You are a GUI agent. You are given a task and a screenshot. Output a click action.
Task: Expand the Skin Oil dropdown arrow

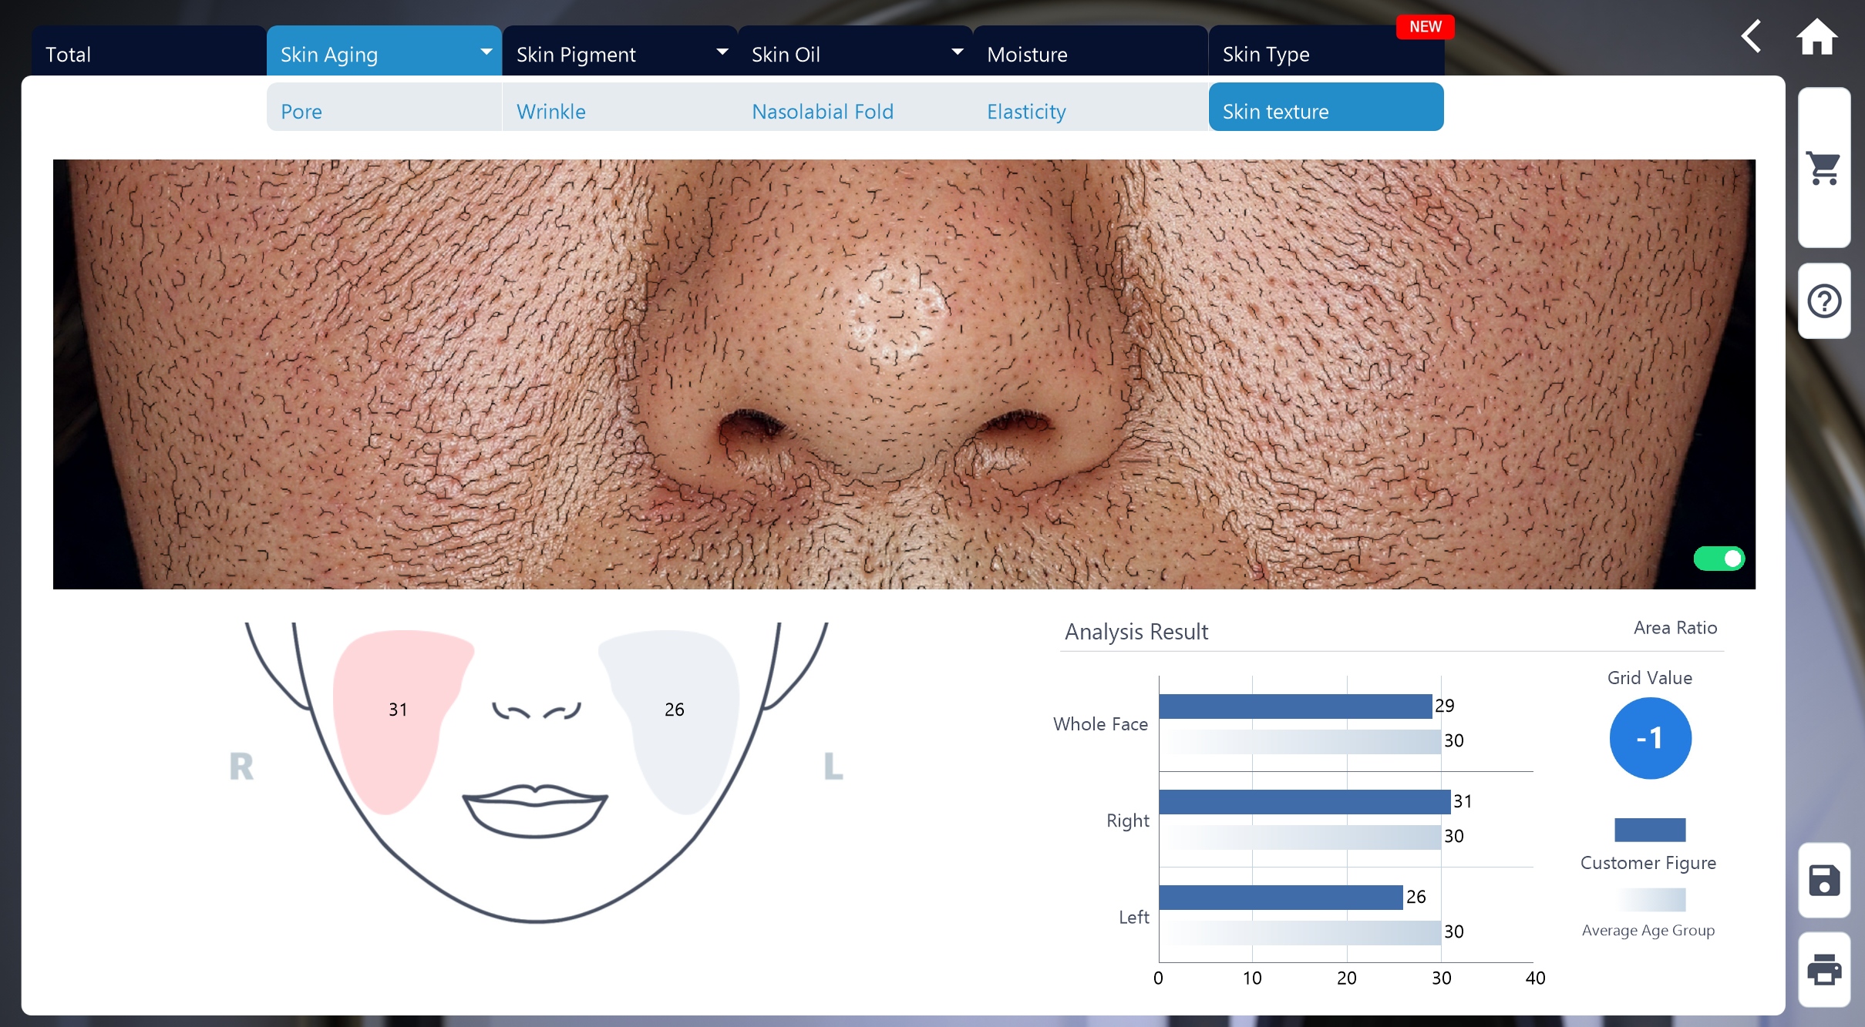tap(957, 52)
